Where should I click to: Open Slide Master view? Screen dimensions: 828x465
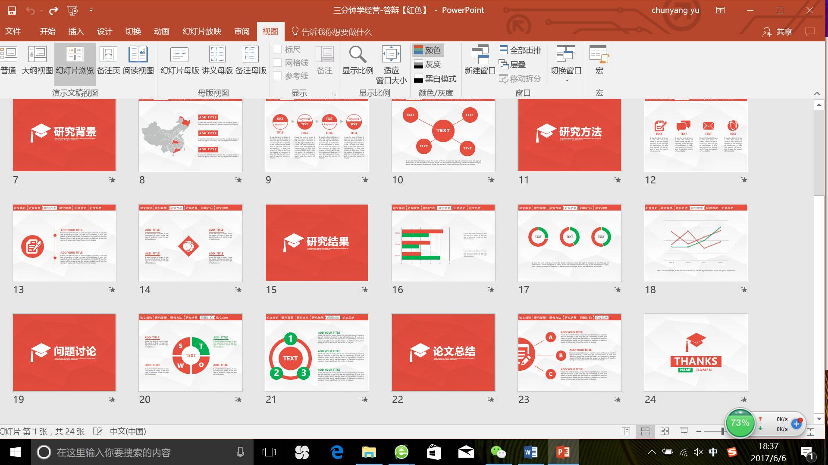click(179, 60)
